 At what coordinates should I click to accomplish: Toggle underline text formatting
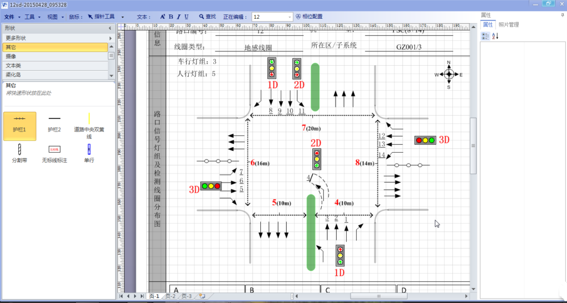point(186,17)
